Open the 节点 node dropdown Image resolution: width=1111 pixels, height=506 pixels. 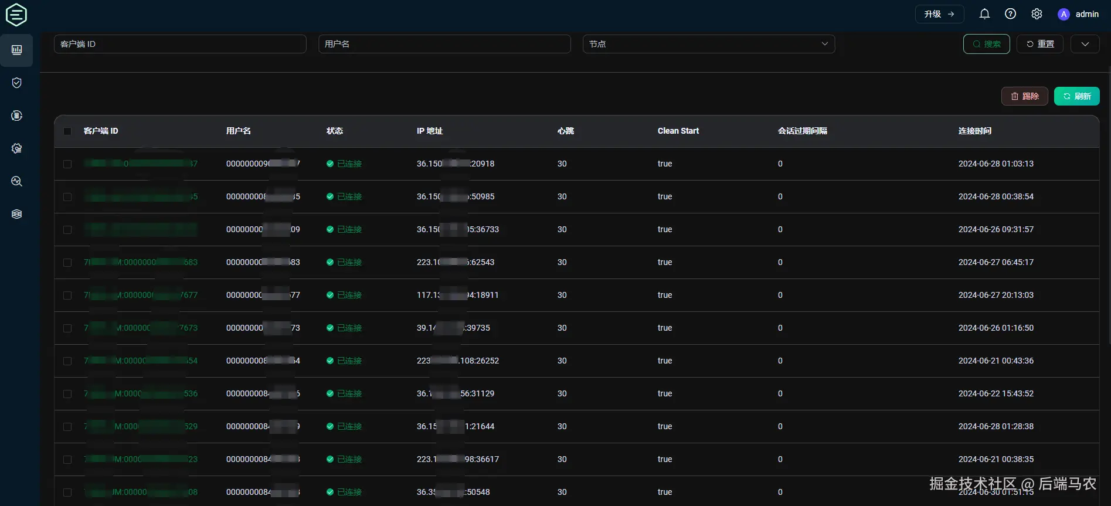point(709,44)
